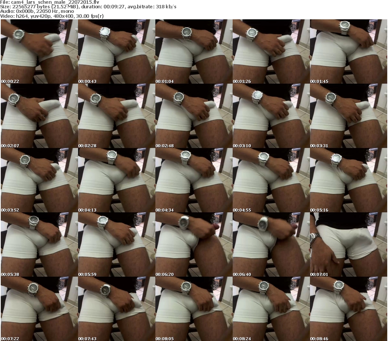Click the frame stamped 00:03:10

click(x=271, y=116)
